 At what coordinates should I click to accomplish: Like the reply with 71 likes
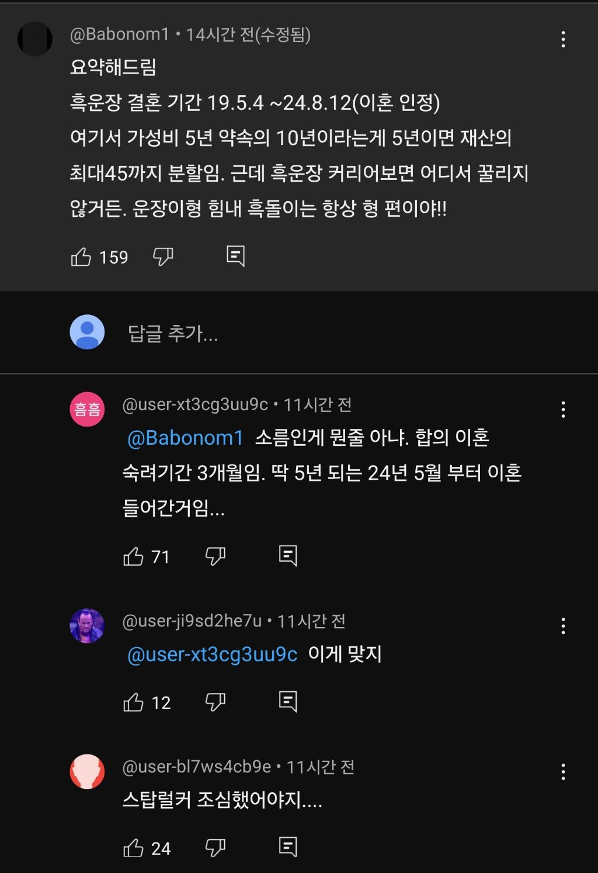[x=134, y=556]
